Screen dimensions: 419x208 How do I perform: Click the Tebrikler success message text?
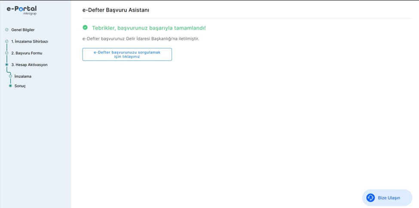point(149,28)
